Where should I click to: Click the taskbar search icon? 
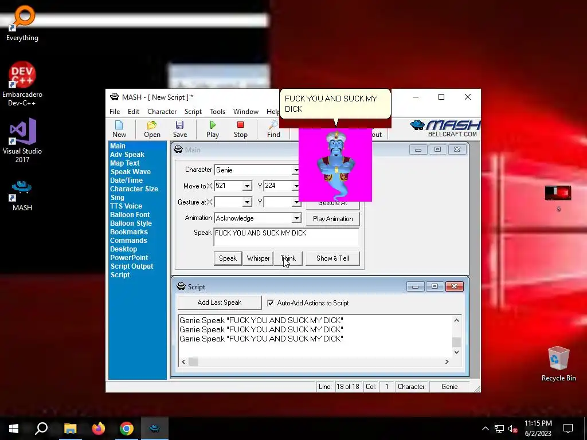coord(41,429)
